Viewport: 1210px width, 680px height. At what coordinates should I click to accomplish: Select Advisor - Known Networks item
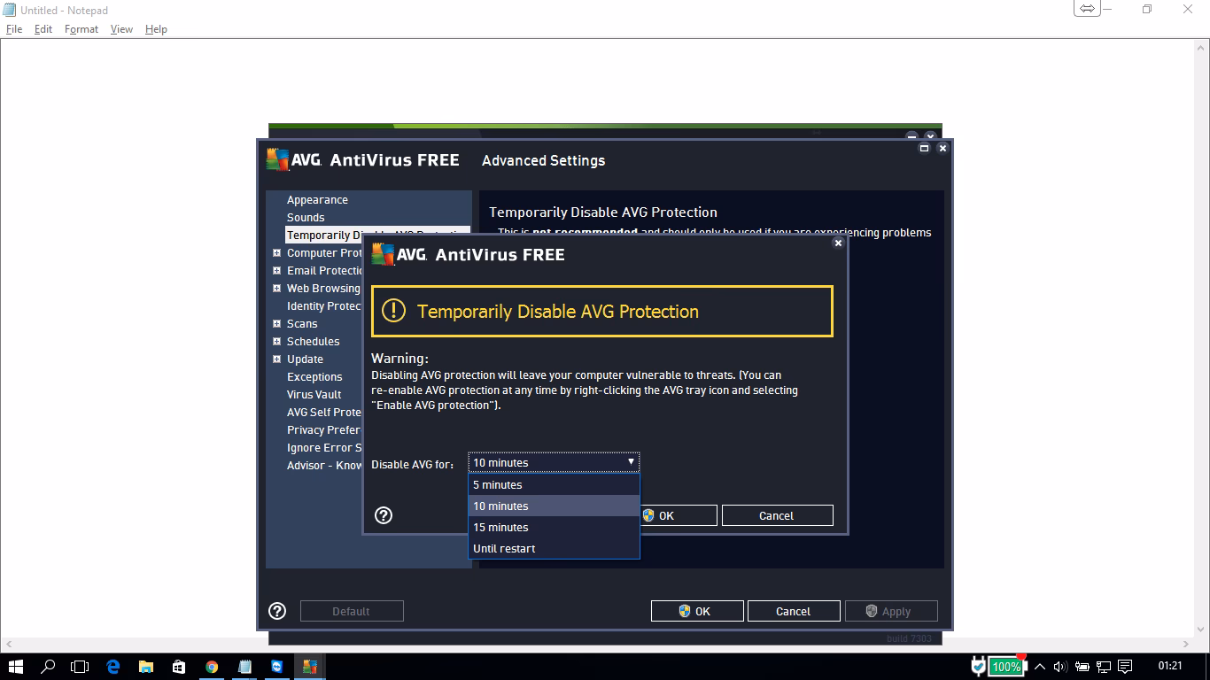(324, 466)
